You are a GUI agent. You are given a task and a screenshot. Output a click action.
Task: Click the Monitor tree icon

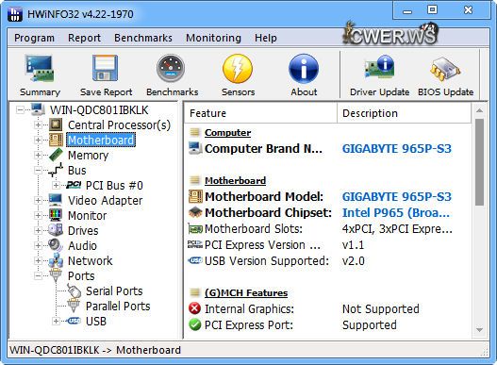(x=56, y=215)
